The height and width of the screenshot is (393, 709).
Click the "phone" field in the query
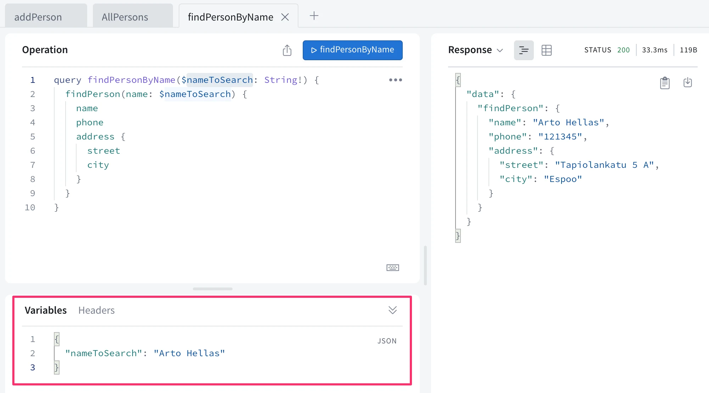(x=90, y=123)
